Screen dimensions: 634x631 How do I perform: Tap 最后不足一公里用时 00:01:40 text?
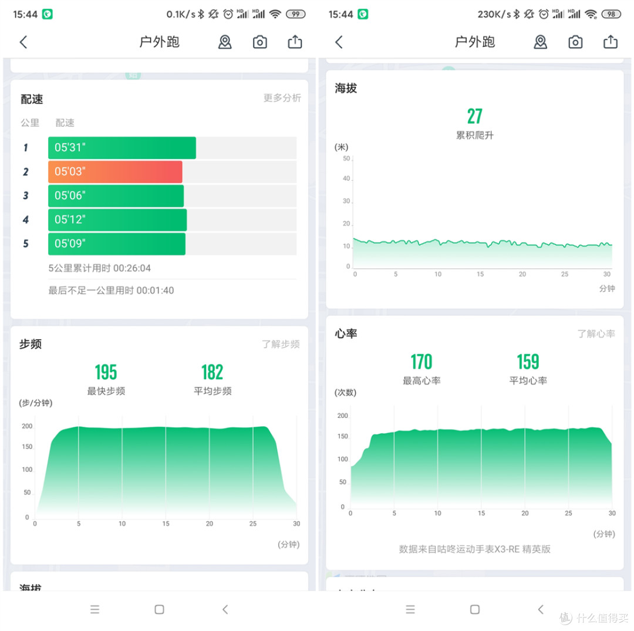pos(111,290)
